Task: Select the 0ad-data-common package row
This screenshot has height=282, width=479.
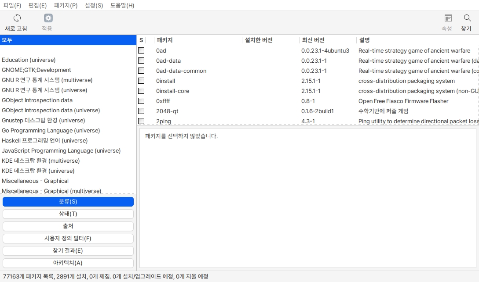Action: click(181, 71)
